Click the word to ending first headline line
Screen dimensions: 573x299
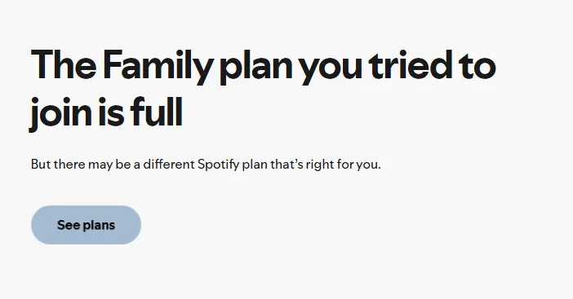pos(477,66)
